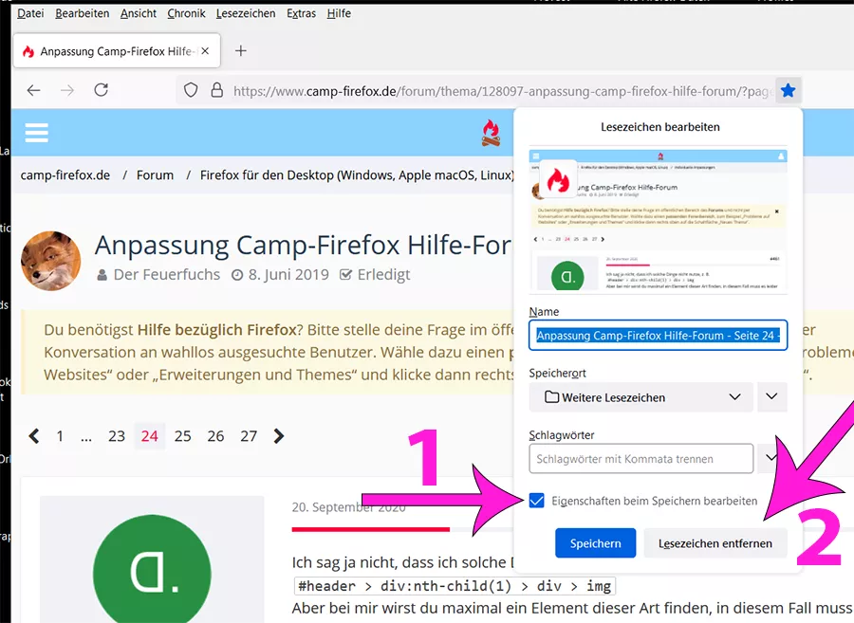The image size is (854, 623).
Task: Go to next page with right chevron
Action: click(x=279, y=436)
